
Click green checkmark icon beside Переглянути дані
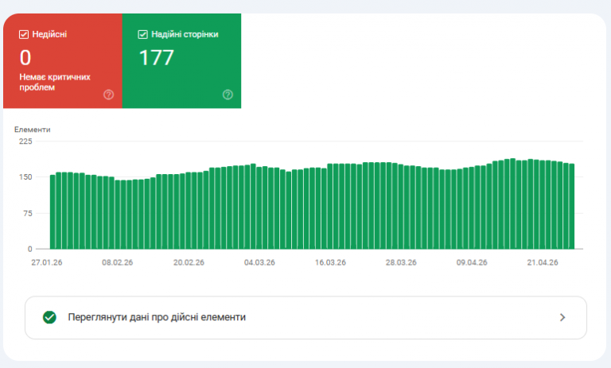coord(49,317)
